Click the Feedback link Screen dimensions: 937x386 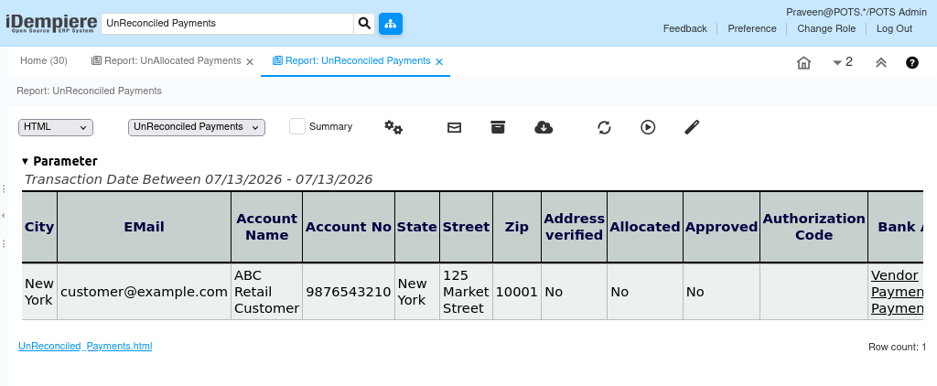[x=684, y=28]
